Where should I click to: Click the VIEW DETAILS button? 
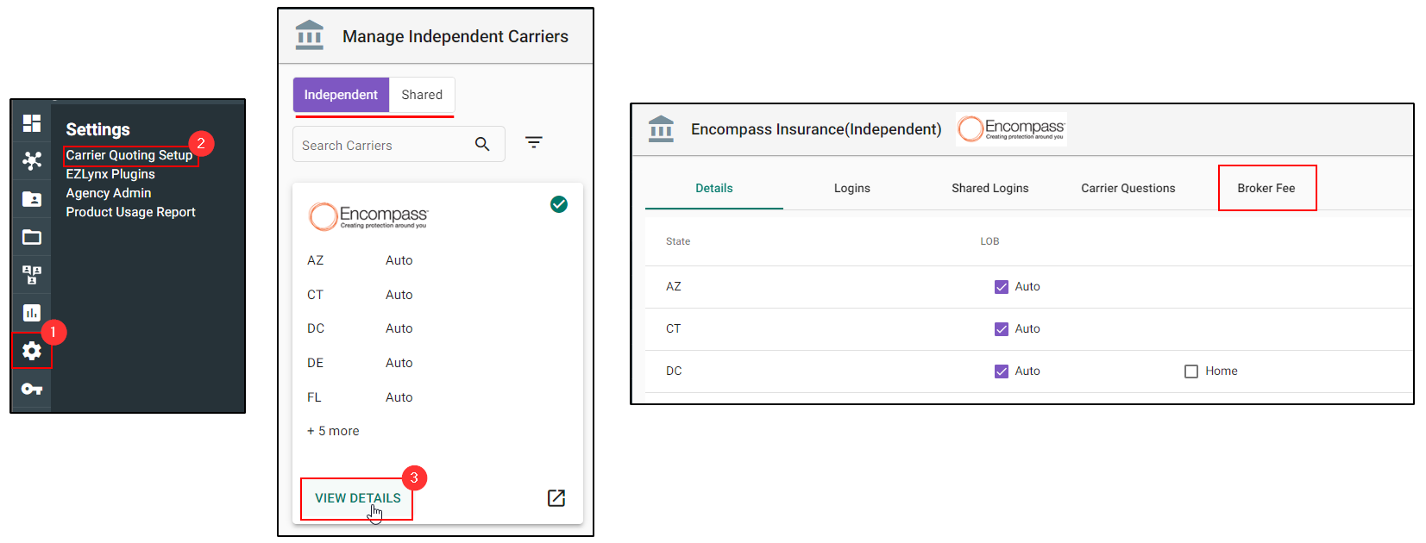pos(358,498)
